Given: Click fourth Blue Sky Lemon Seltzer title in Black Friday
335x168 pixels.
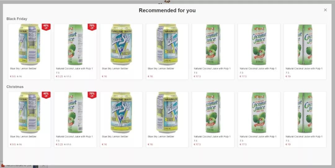Looking at the screenshot, I should click(x=161, y=69).
